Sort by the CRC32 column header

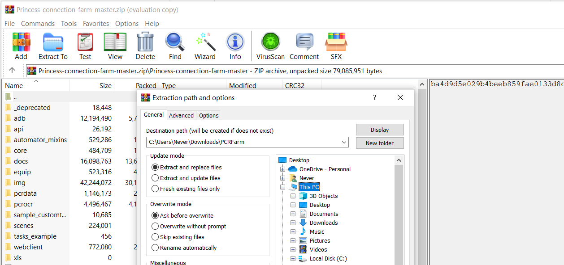302,85
